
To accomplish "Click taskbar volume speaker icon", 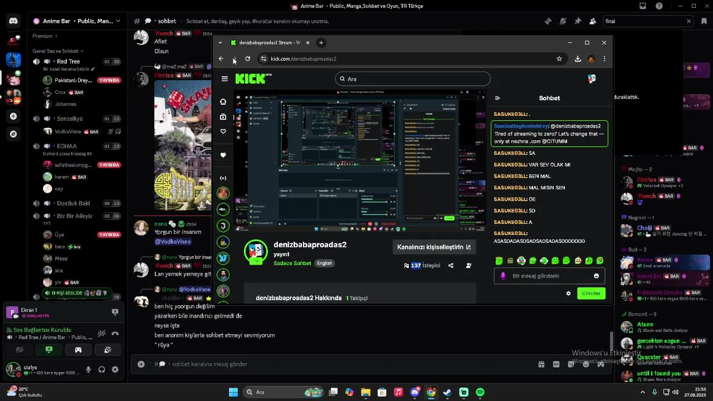I will (x=676, y=392).
